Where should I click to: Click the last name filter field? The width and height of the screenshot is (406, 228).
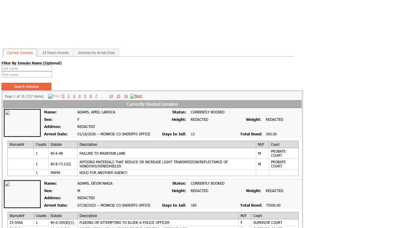pos(27,69)
